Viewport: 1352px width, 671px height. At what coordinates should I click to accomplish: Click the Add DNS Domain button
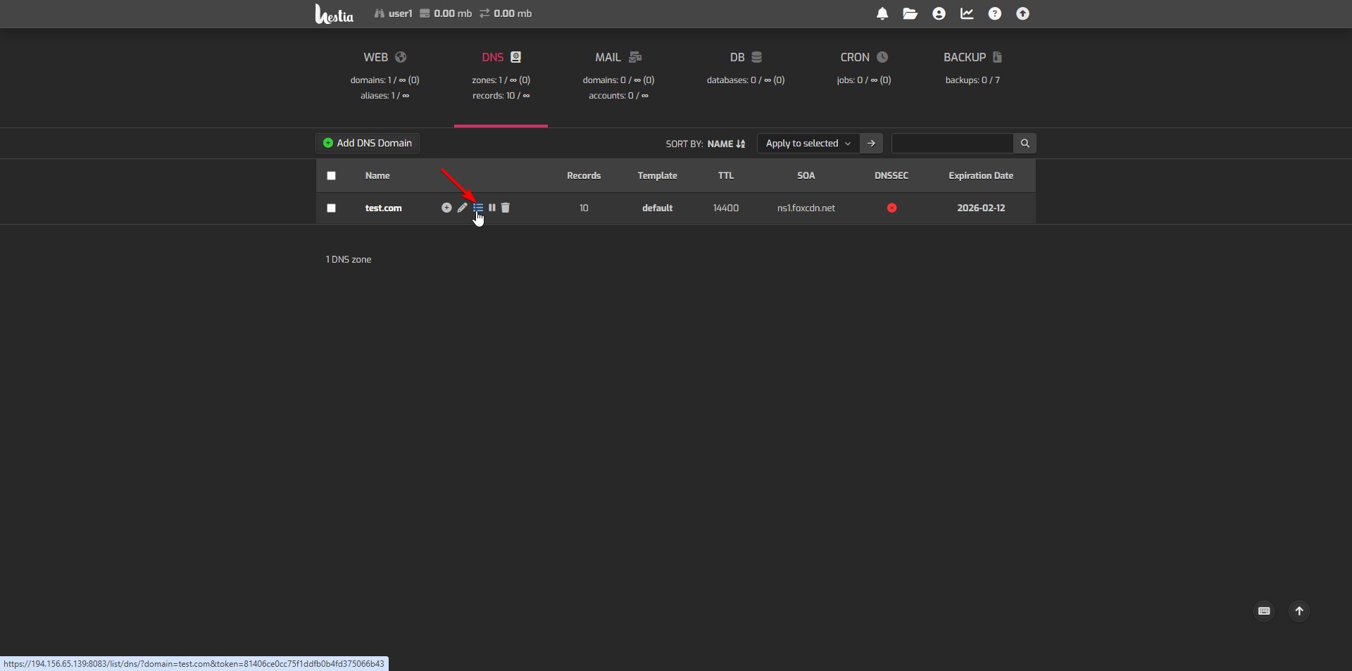(368, 144)
